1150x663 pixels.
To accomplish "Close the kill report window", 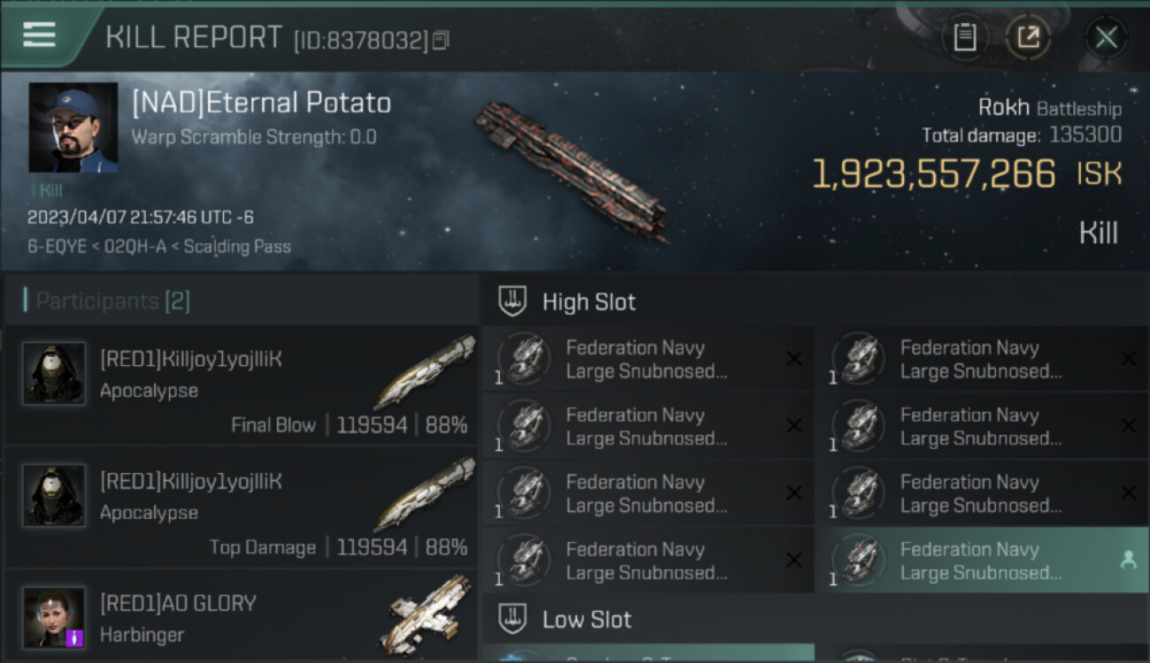I will 1106,37.
